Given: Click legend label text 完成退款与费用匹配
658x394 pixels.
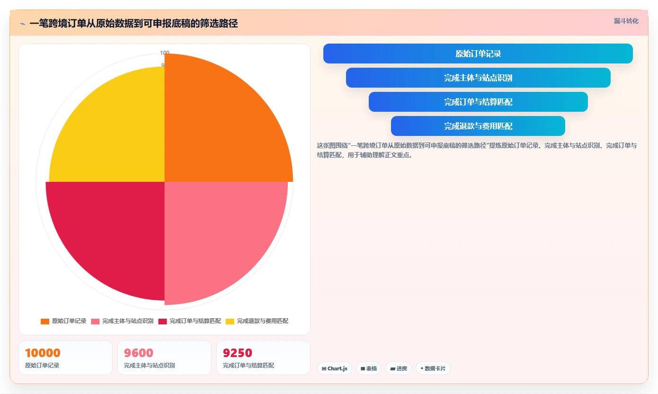Looking at the screenshot, I should [x=262, y=321].
